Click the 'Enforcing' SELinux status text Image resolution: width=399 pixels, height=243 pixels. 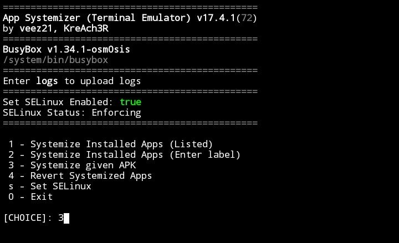pyautogui.click(x=116, y=113)
